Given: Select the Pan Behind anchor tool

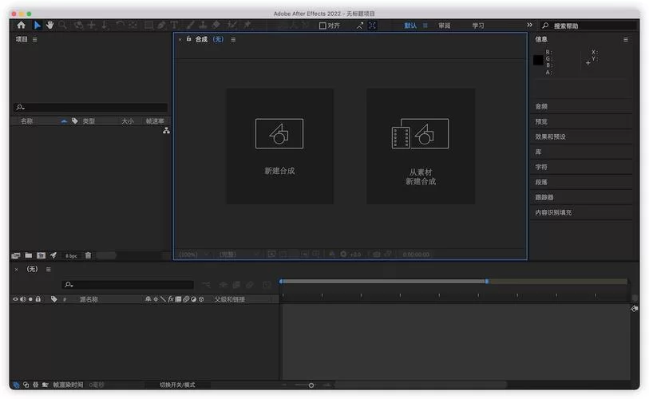Looking at the screenshot, I should 133,26.
